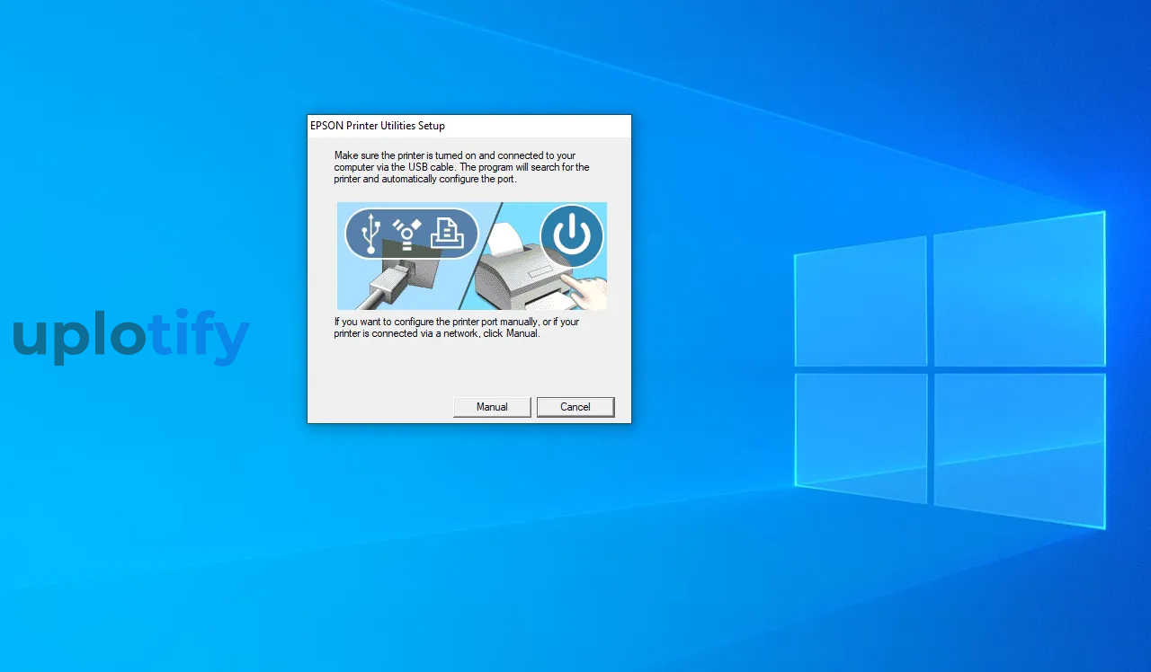Click the USB symbol in the illustration
This screenshot has width=1151, height=672.
(370, 234)
